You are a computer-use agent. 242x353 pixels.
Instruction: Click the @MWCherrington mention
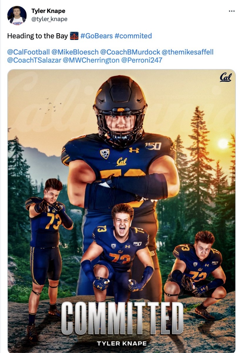(91, 60)
